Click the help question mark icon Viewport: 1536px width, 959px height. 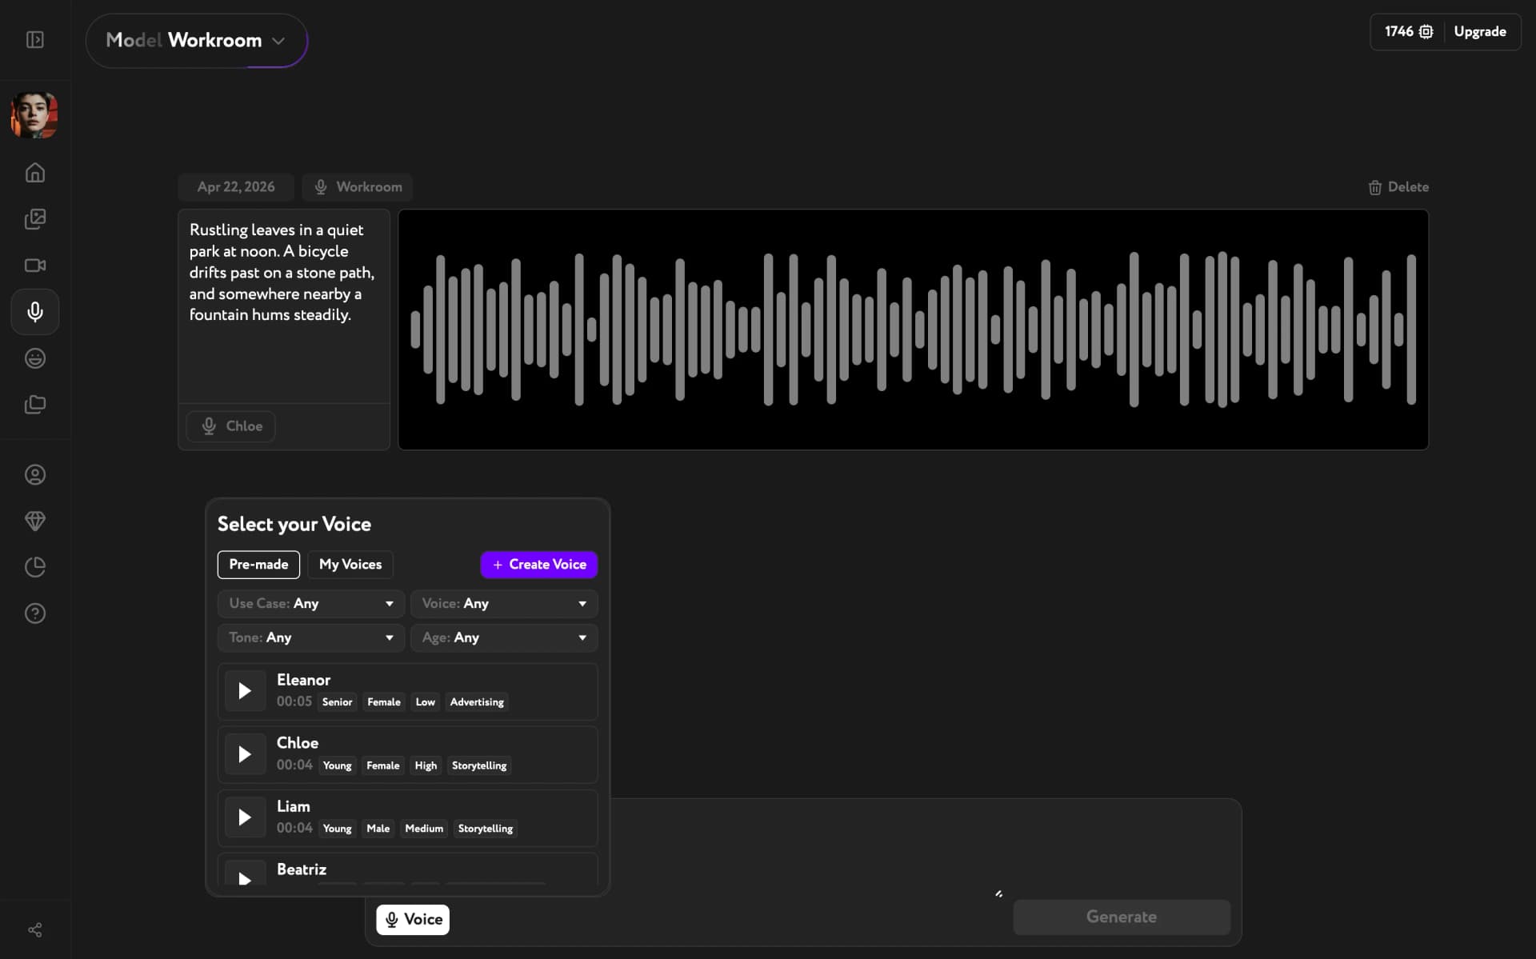[x=34, y=613]
